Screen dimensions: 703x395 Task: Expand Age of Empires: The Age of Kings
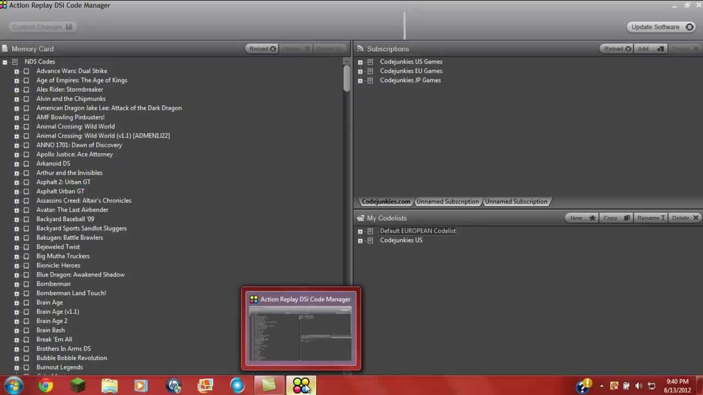tap(16, 81)
